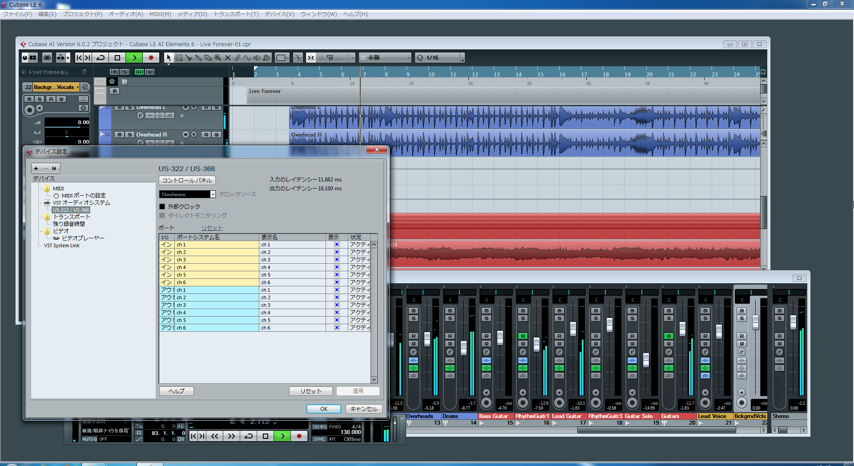Select the Object Selection arrow tool
This screenshot has height=466, width=854.
(x=169, y=58)
